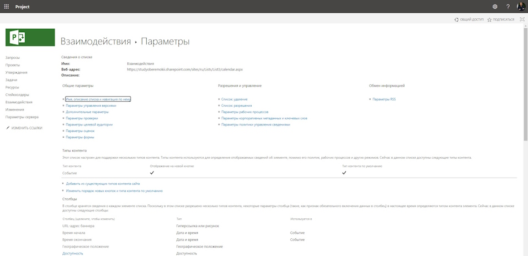
Task: Open Утверждения in left navigation
Action: point(16,72)
